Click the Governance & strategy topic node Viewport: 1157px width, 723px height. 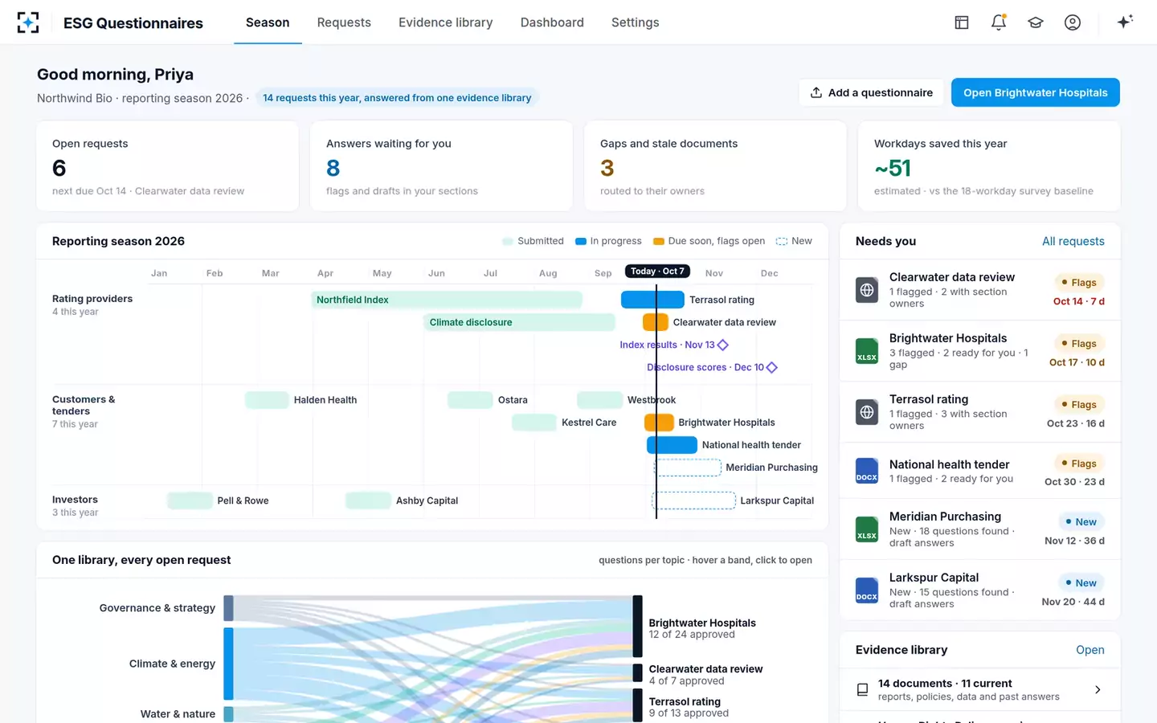229,608
